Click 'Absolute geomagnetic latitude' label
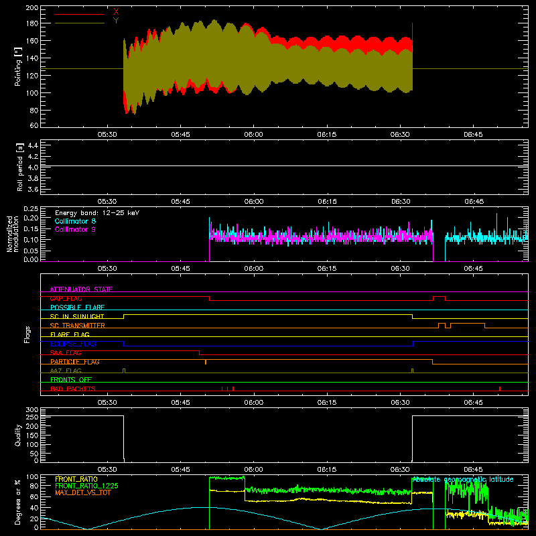This screenshot has width=536, height=536. 462,479
